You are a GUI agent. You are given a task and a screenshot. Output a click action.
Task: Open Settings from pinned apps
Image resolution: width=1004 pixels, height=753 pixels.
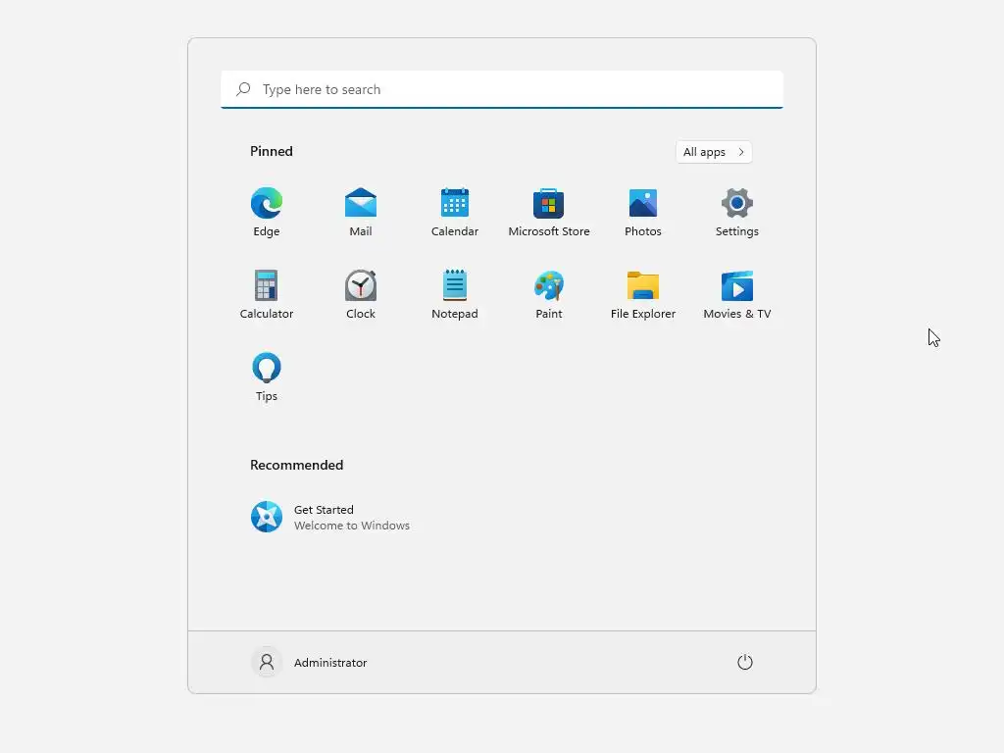(x=737, y=213)
